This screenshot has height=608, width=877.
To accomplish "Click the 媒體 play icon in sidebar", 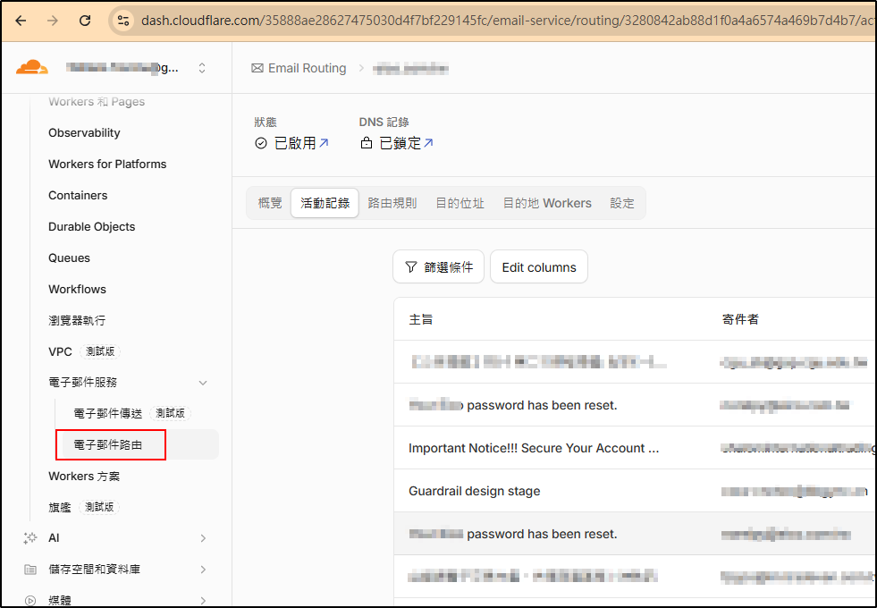I will [30, 601].
